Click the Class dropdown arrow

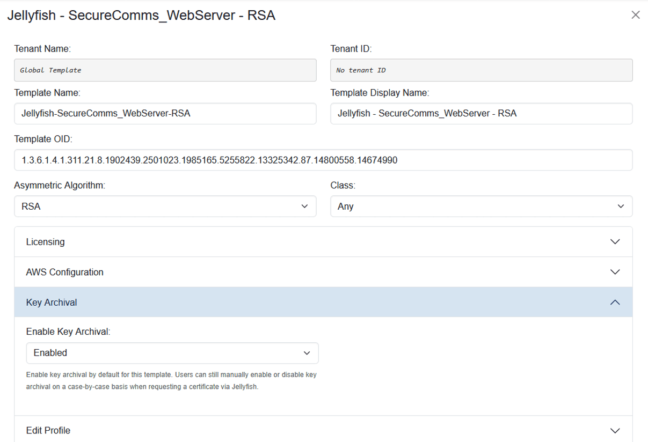tap(621, 206)
